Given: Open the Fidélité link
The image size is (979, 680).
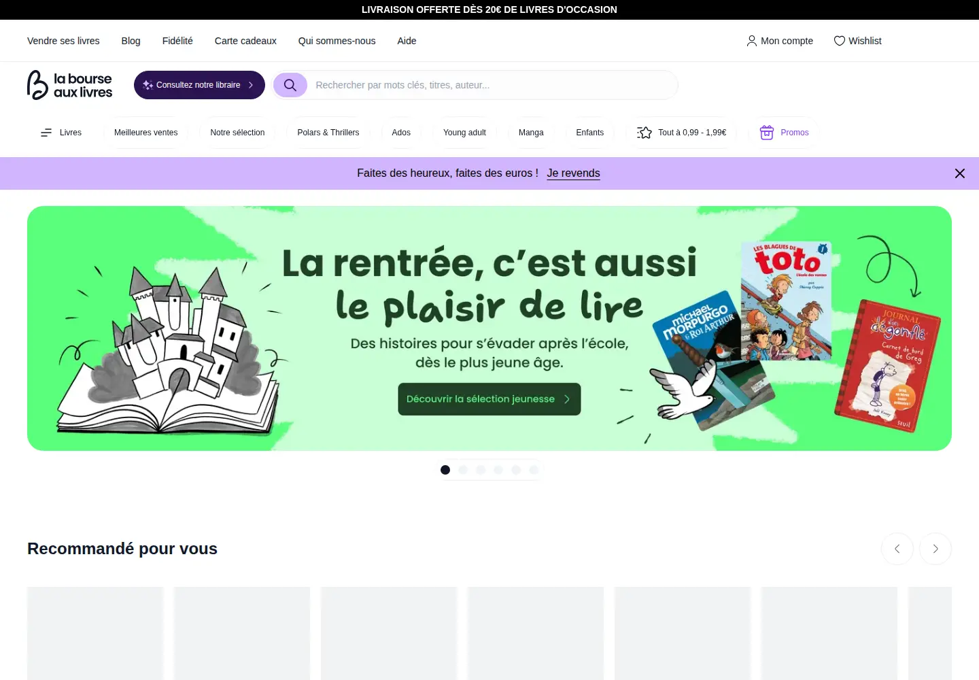Looking at the screenshot, I should point(177,41).
